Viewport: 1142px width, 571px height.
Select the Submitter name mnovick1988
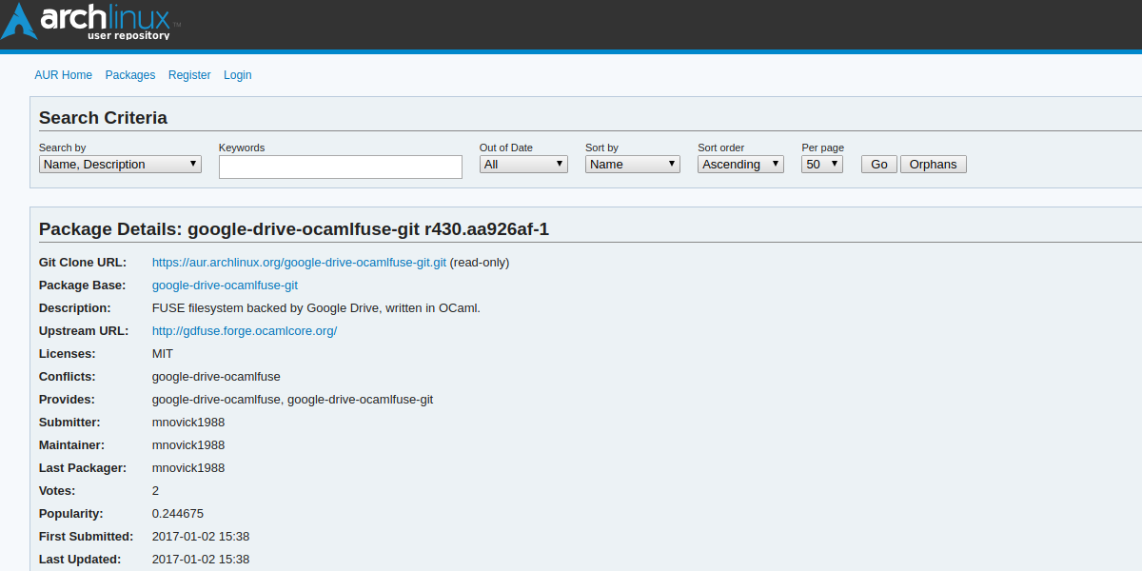click(188, 423)
